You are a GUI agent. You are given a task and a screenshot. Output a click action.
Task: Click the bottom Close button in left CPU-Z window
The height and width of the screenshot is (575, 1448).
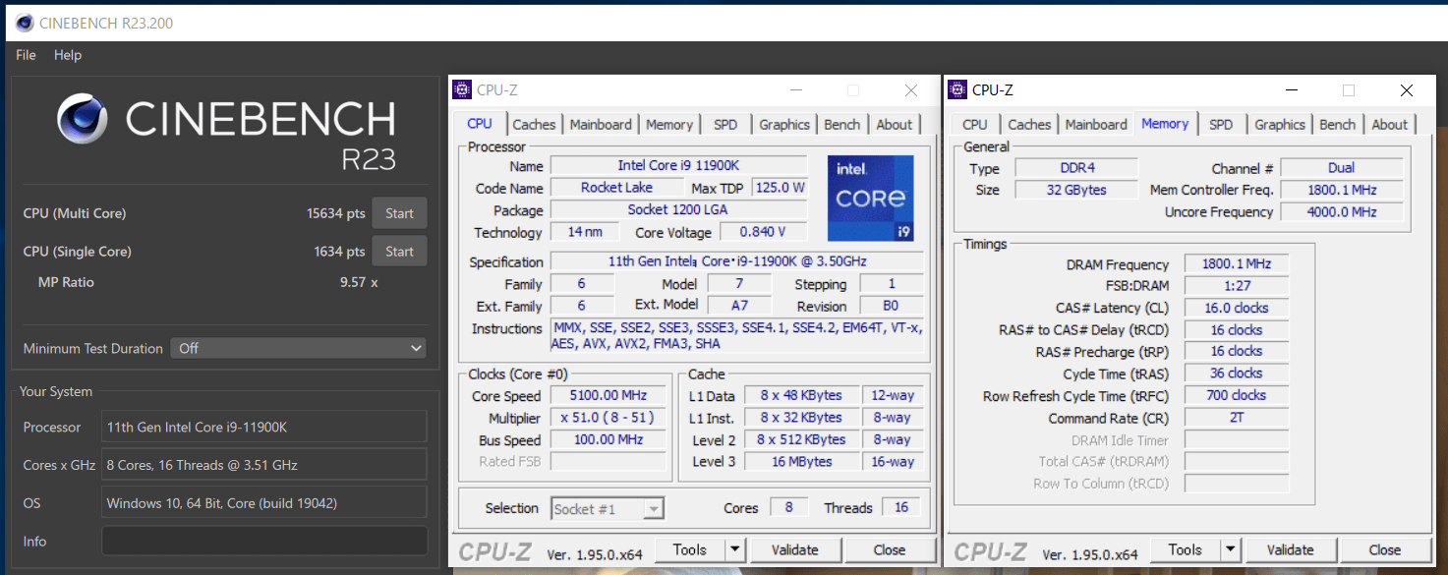pyautogui.click(x=890, y=549)
